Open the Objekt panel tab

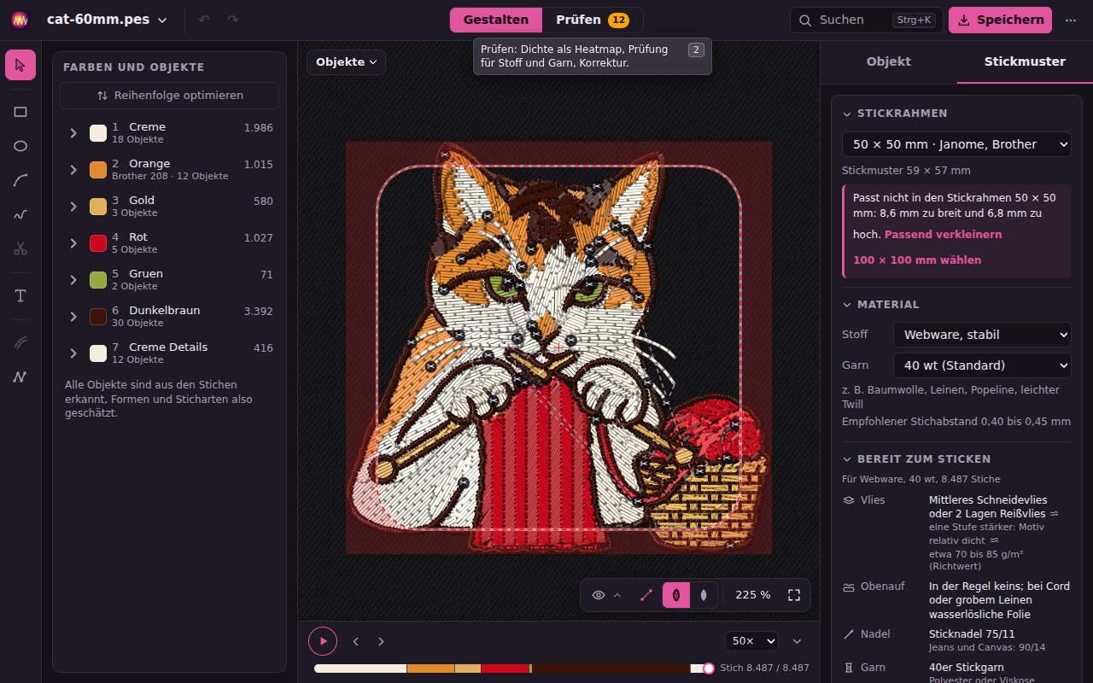[x=888, y=61]
